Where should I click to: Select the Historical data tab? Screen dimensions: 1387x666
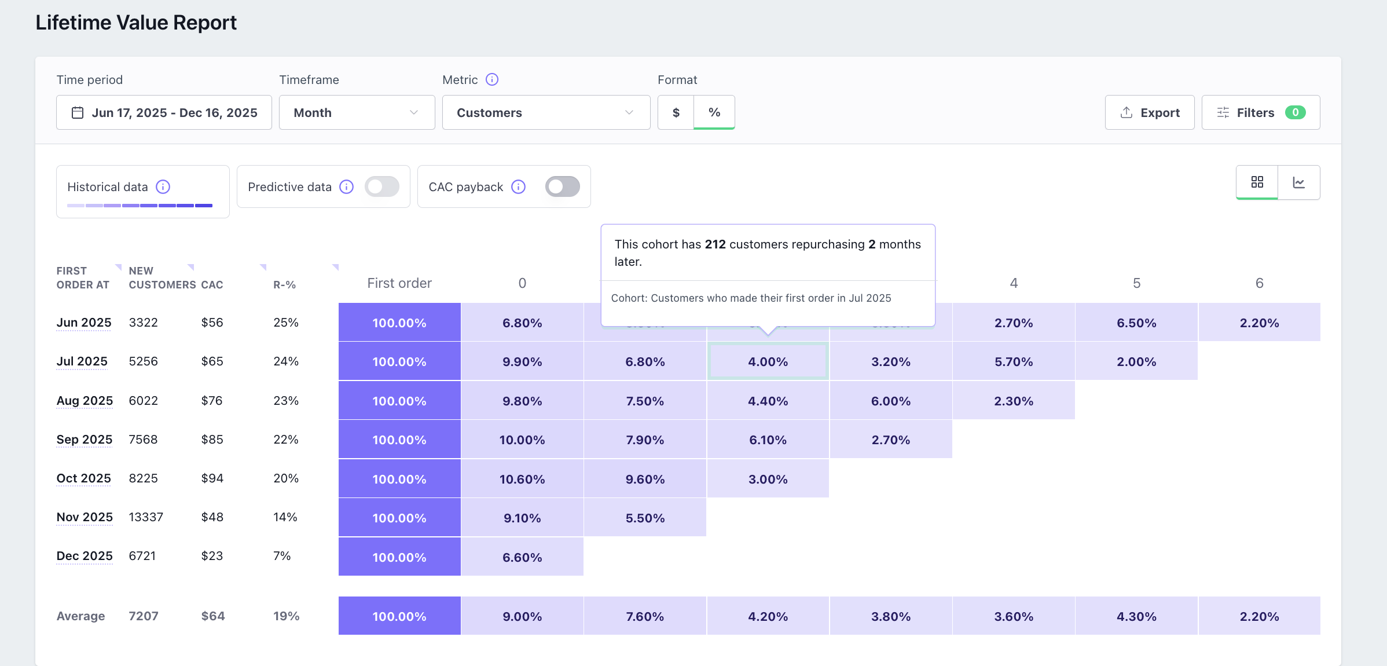[x=108, y=187]
